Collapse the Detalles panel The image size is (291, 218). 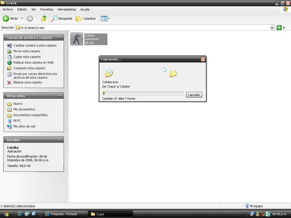click(60, 140)
